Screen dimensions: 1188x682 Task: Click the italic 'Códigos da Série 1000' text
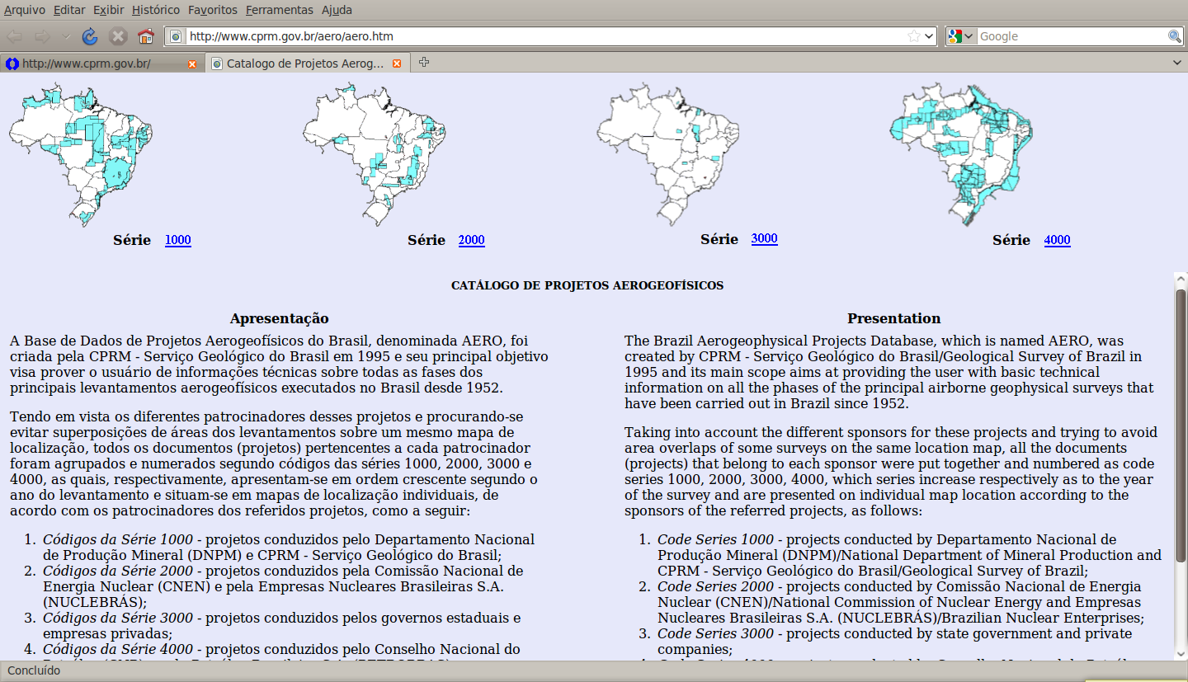[118, 539]
